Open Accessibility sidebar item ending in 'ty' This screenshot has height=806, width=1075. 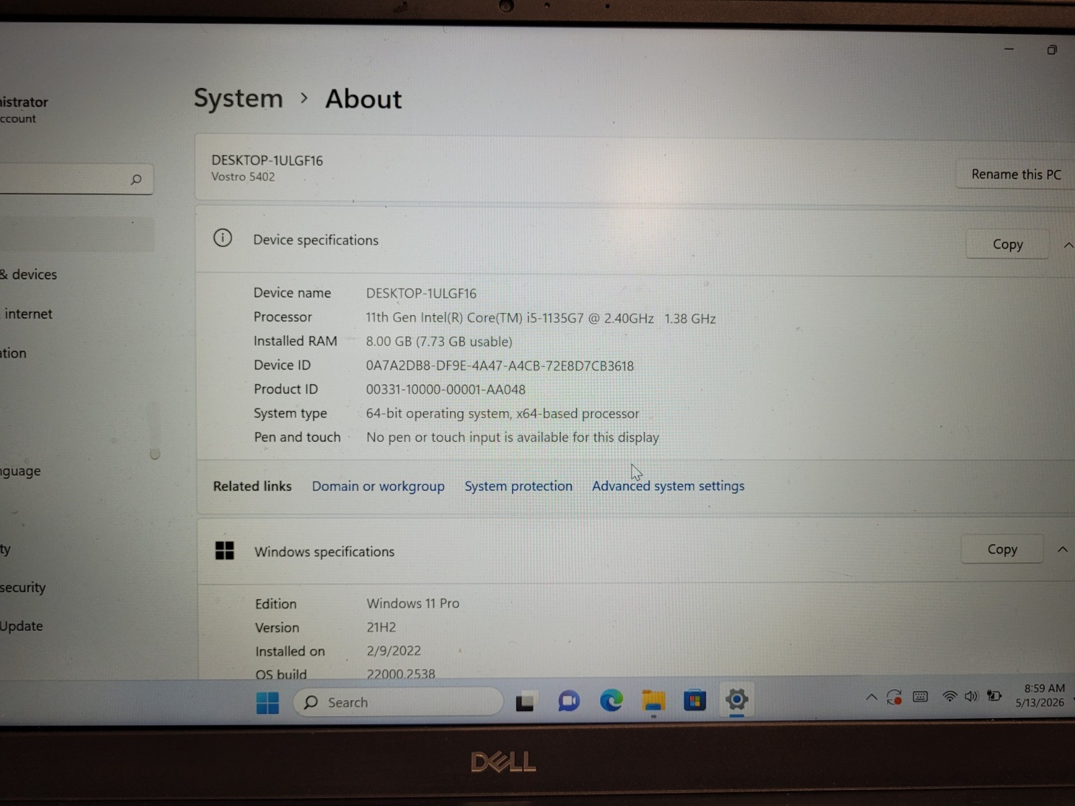click(5, 549)
